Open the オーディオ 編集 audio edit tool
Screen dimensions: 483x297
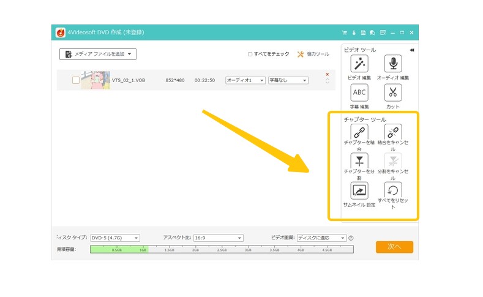click(392, 64)
